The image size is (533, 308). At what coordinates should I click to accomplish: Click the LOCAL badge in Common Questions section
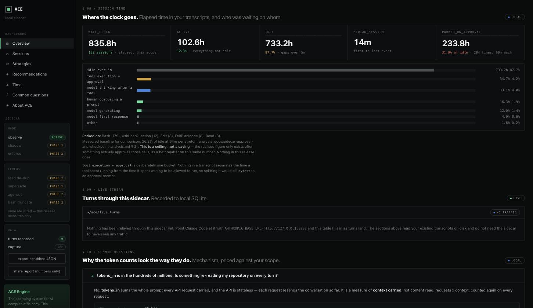coord(515,260)
